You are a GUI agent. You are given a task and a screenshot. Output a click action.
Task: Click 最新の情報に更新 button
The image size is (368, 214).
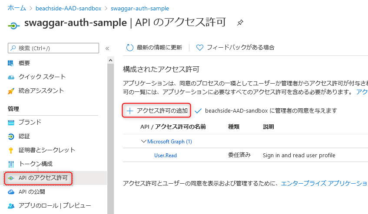coord(154,48)
